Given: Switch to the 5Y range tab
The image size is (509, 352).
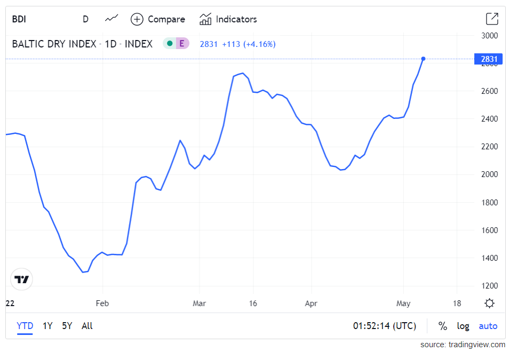Looking at the screenshot, I should click(67, 326).
